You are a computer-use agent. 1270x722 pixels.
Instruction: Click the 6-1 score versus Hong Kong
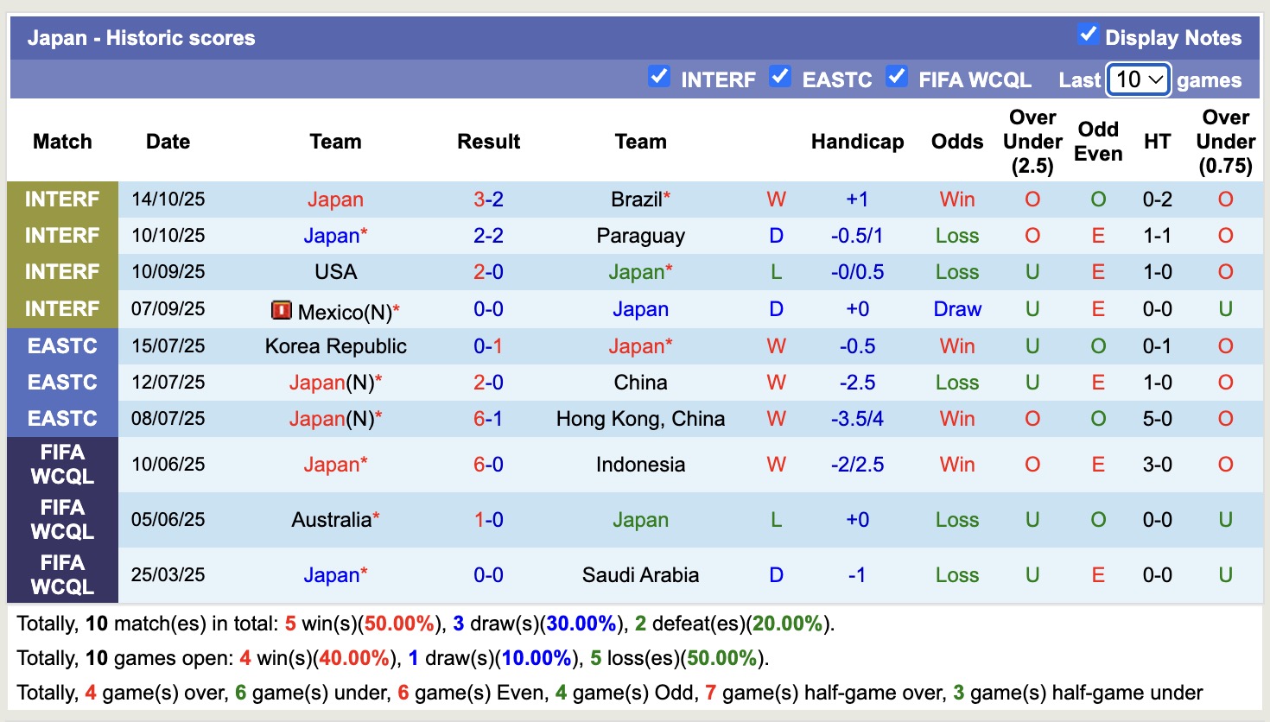(x=488, y=419)
